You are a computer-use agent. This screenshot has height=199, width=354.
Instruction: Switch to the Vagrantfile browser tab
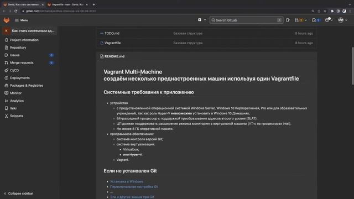(x=67, y=4)
